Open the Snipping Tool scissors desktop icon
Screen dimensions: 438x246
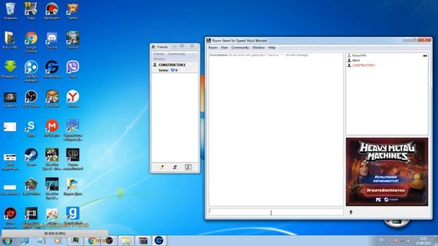73,130
